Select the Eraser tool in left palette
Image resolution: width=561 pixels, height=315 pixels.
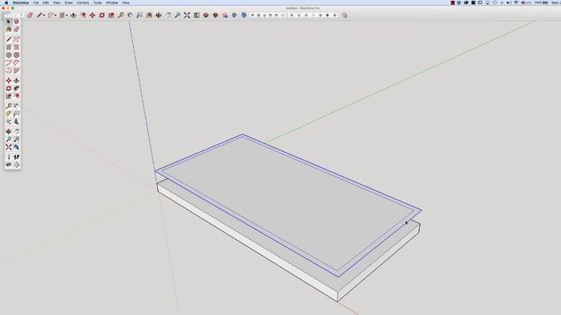[x=17, y=30]
